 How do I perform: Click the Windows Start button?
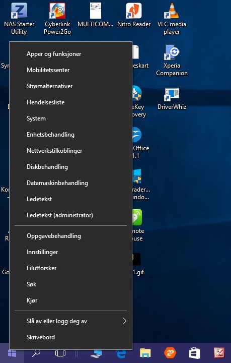pyautogui.click(x=12, y=353)
